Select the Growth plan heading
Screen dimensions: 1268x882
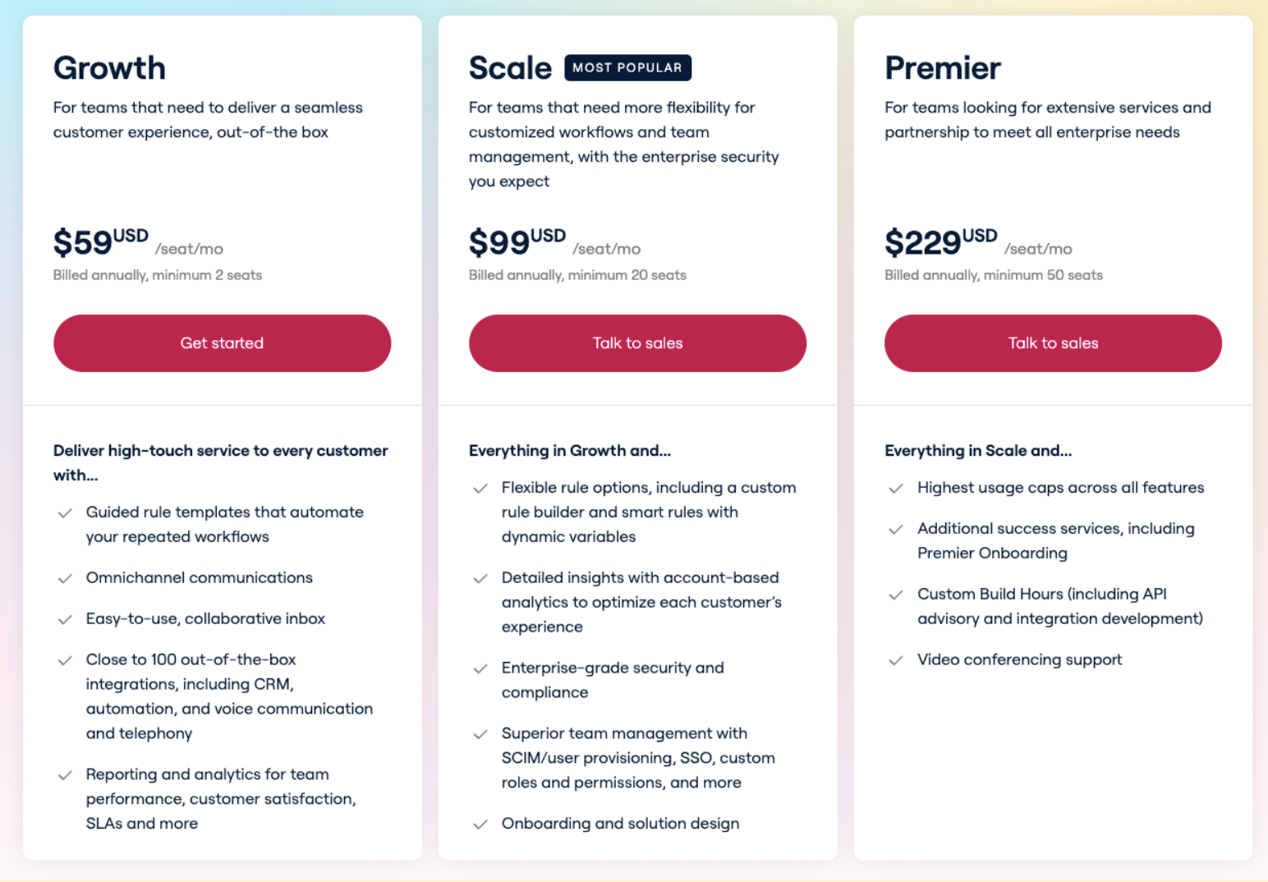click(109, 68)
